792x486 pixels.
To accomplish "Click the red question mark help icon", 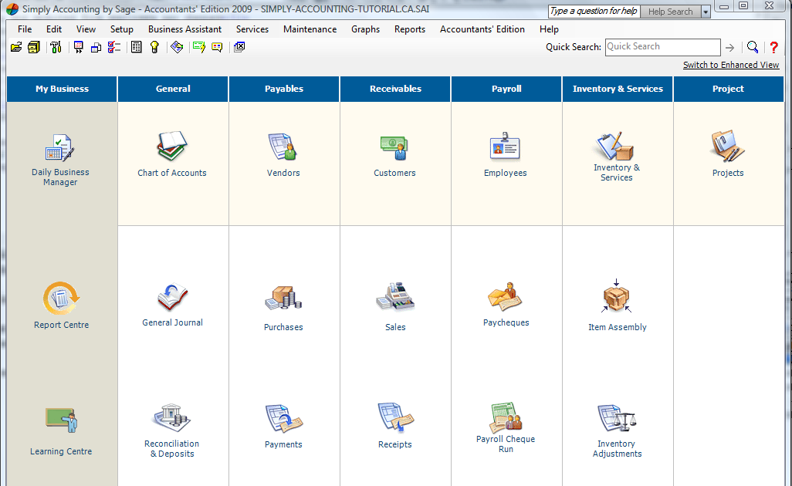I will 773,47.
